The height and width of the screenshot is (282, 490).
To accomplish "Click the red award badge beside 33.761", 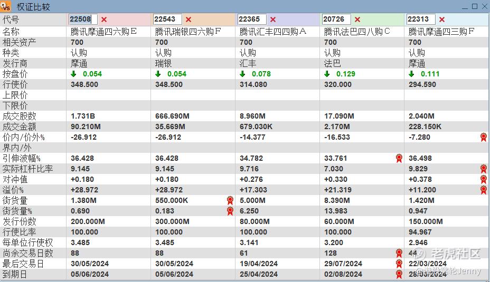I will coord(399,158).
